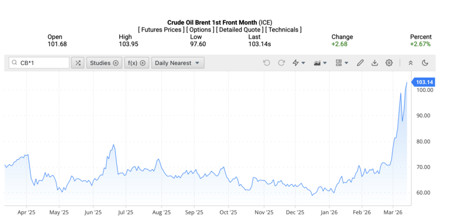
Task: Click the 80.00 y-axis label
Action: click(424, 141)
